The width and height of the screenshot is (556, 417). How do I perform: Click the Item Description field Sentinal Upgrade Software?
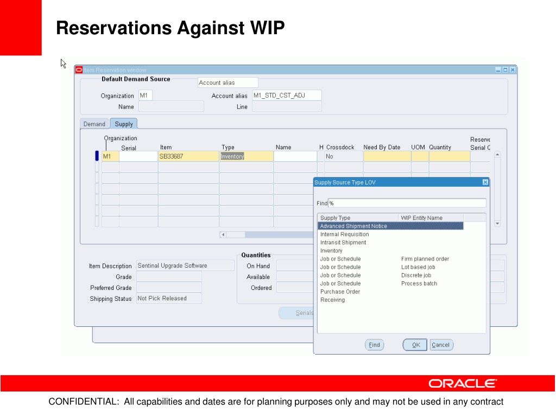click(x=185, y=266)
